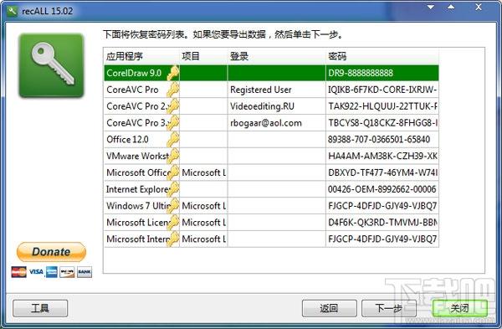Click the Videoediting.RU login cell
This screenshot has height=329, width=502.
point(277,106)
